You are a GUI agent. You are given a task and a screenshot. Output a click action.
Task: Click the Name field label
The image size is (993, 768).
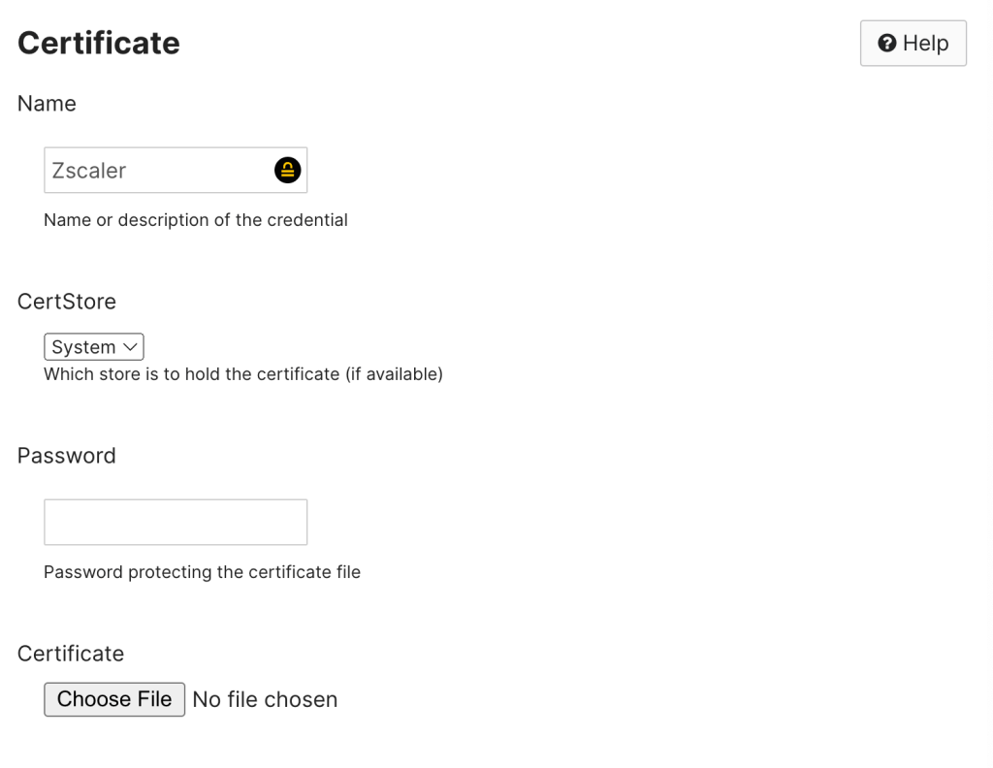47,104
